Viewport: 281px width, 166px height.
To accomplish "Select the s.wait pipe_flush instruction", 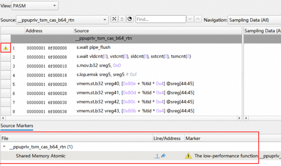I will 93,47.
